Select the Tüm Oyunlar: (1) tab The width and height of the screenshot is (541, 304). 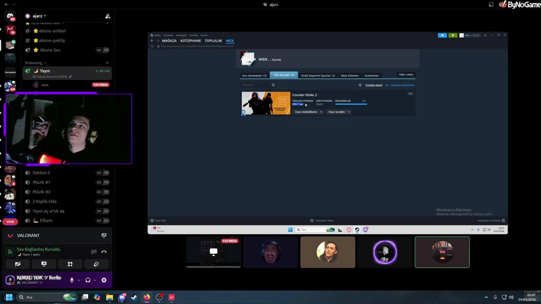[284, 75]
